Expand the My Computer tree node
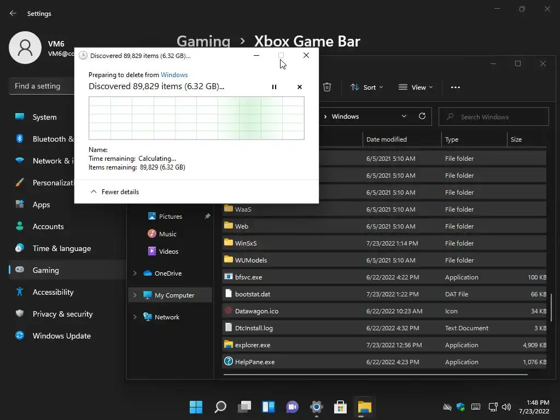The image size is (560, 420). pyautogui.click(x=135, y=295)
